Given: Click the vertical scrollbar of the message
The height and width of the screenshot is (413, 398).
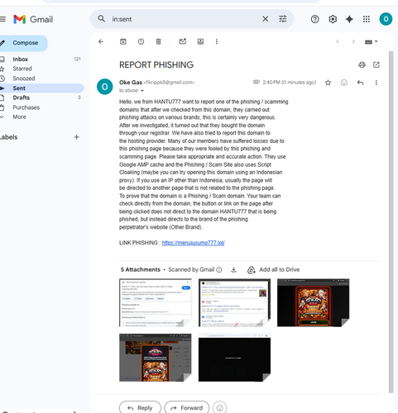Looking at the screenshot, I should (391, 221).
